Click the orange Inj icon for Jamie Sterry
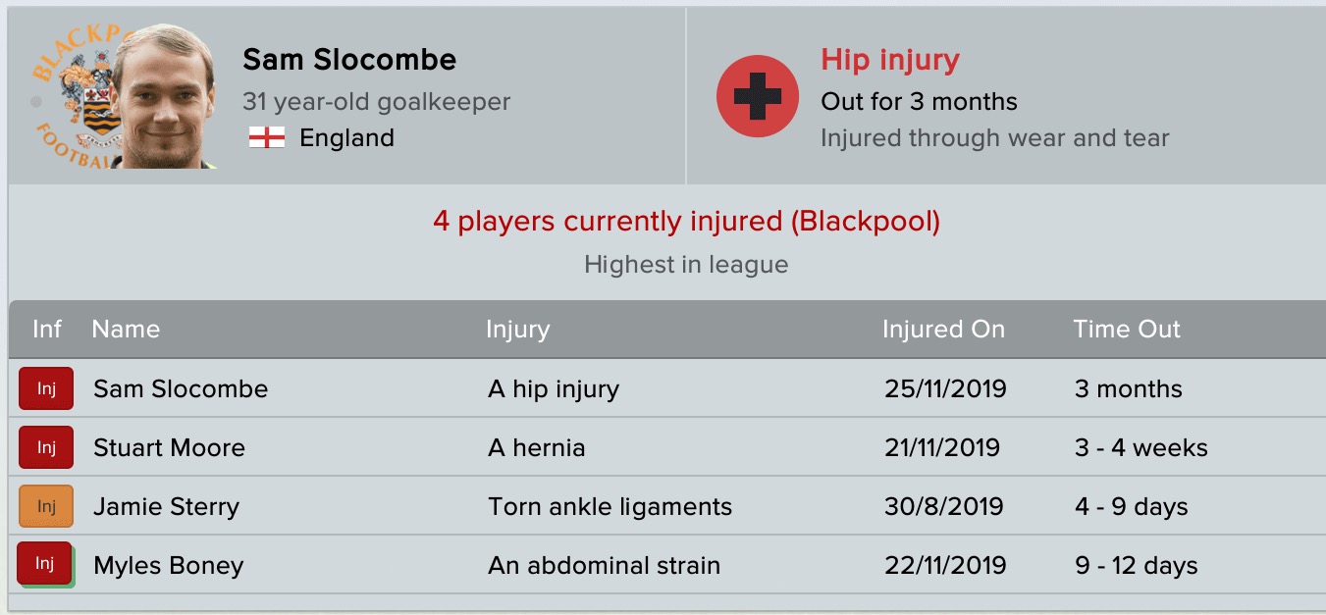The image size is (1326, 615). [x=46, y=506]
